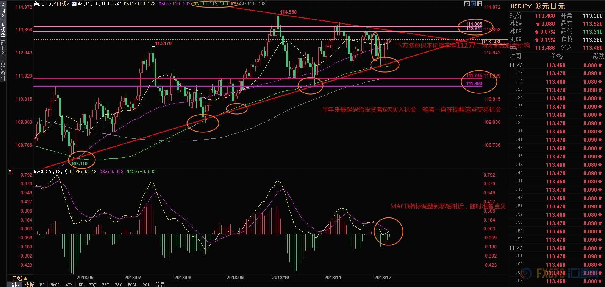
Task: Expand the 日线 period selector arrow
Action: [25, 278]
